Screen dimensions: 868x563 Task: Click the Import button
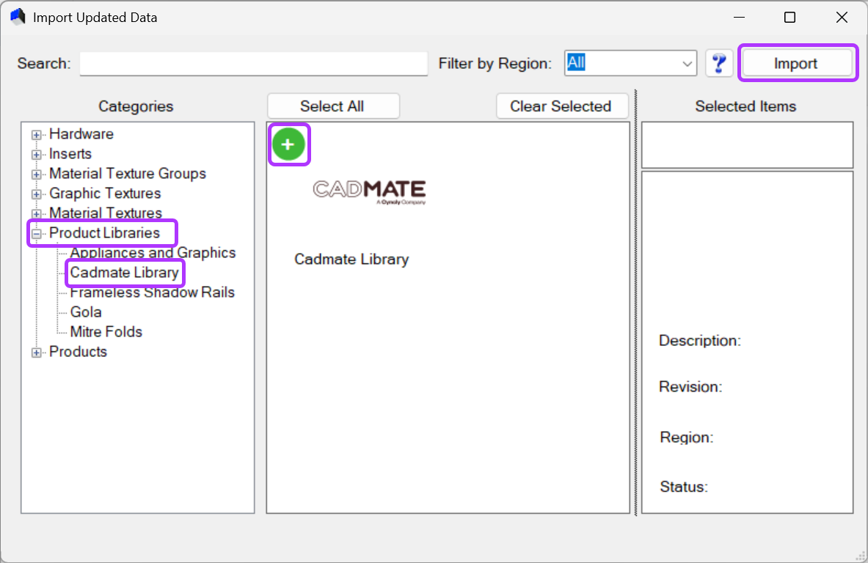tap(798, 63)
